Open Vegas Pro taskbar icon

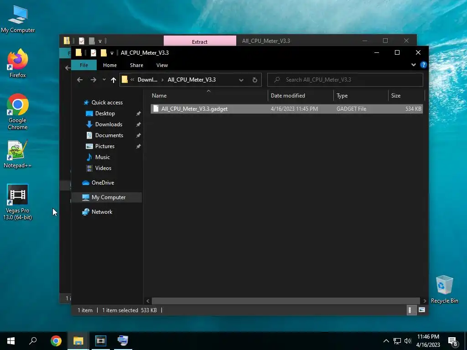click(101, 341)
